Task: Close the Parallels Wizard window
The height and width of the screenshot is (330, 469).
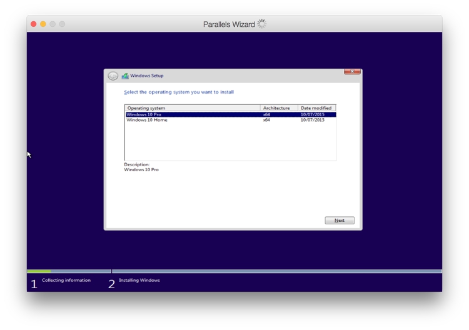Action: pyautogui.click(x=34, y=24)
